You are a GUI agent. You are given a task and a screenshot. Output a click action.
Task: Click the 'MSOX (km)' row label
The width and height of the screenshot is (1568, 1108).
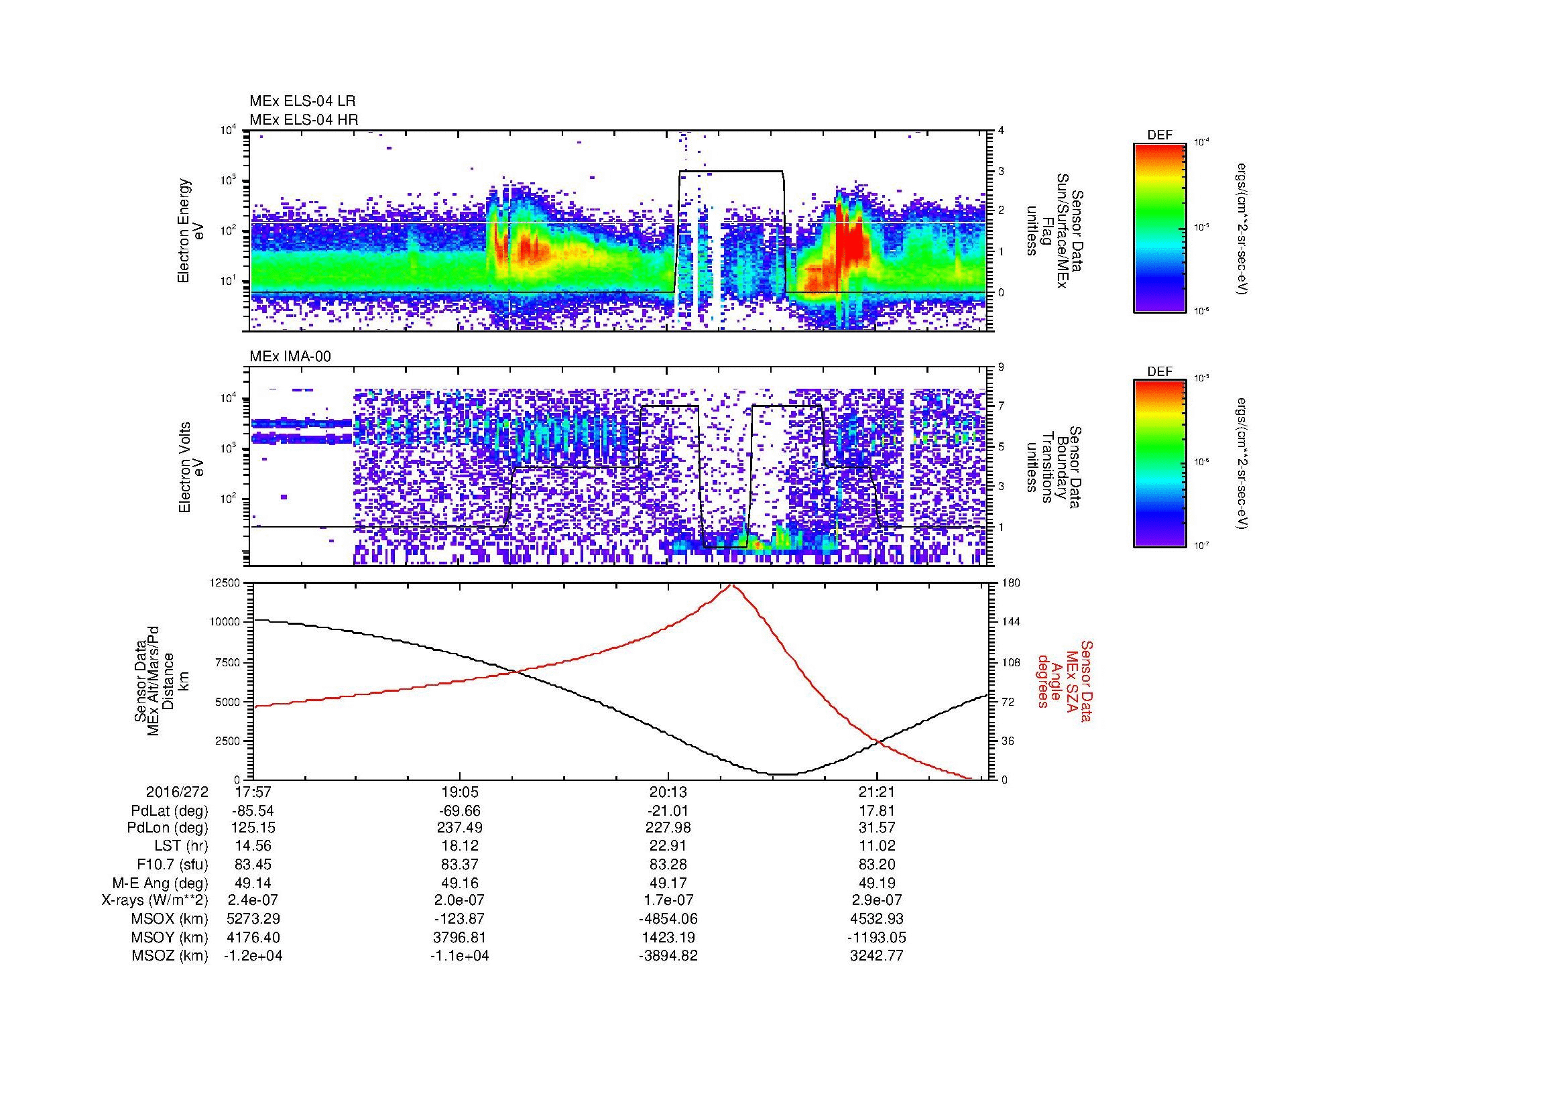pyautogui.click(x=170, y=919)
